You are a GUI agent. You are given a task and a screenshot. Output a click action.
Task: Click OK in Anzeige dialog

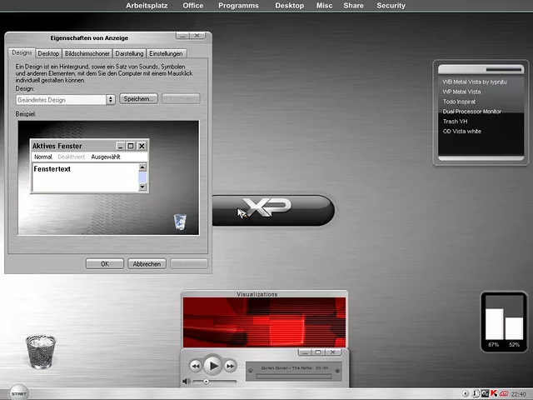pyautogui.click(x=105, y=264)
